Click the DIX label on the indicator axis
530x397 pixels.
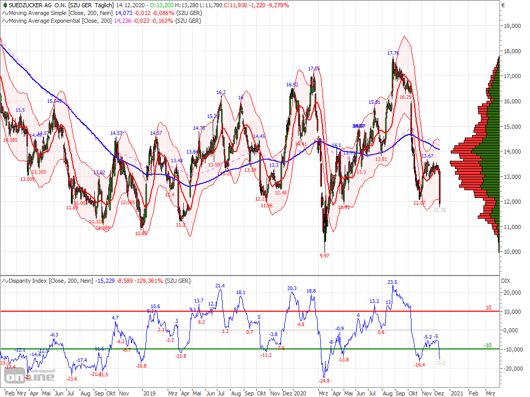pos(506,281)
